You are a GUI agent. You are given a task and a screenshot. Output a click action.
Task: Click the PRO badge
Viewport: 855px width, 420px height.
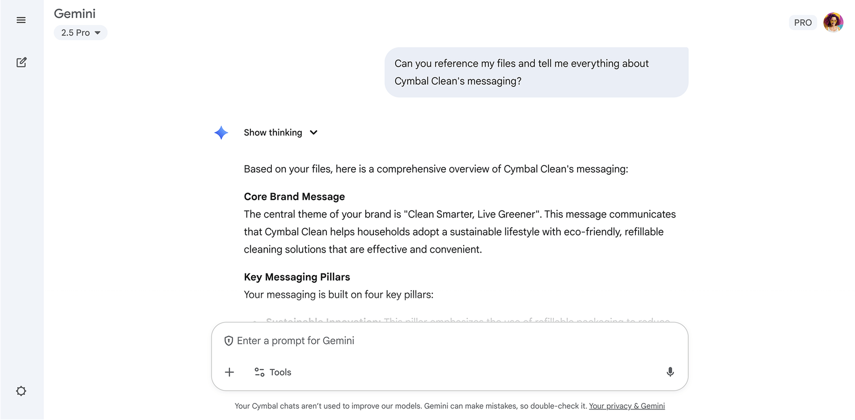(802, 23)
